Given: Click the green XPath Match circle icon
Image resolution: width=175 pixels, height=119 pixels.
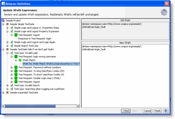Looking at the screenshot, I should 20,60.
